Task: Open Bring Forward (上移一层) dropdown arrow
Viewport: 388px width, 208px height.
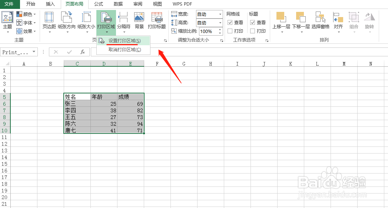Action: pos(281,32)
